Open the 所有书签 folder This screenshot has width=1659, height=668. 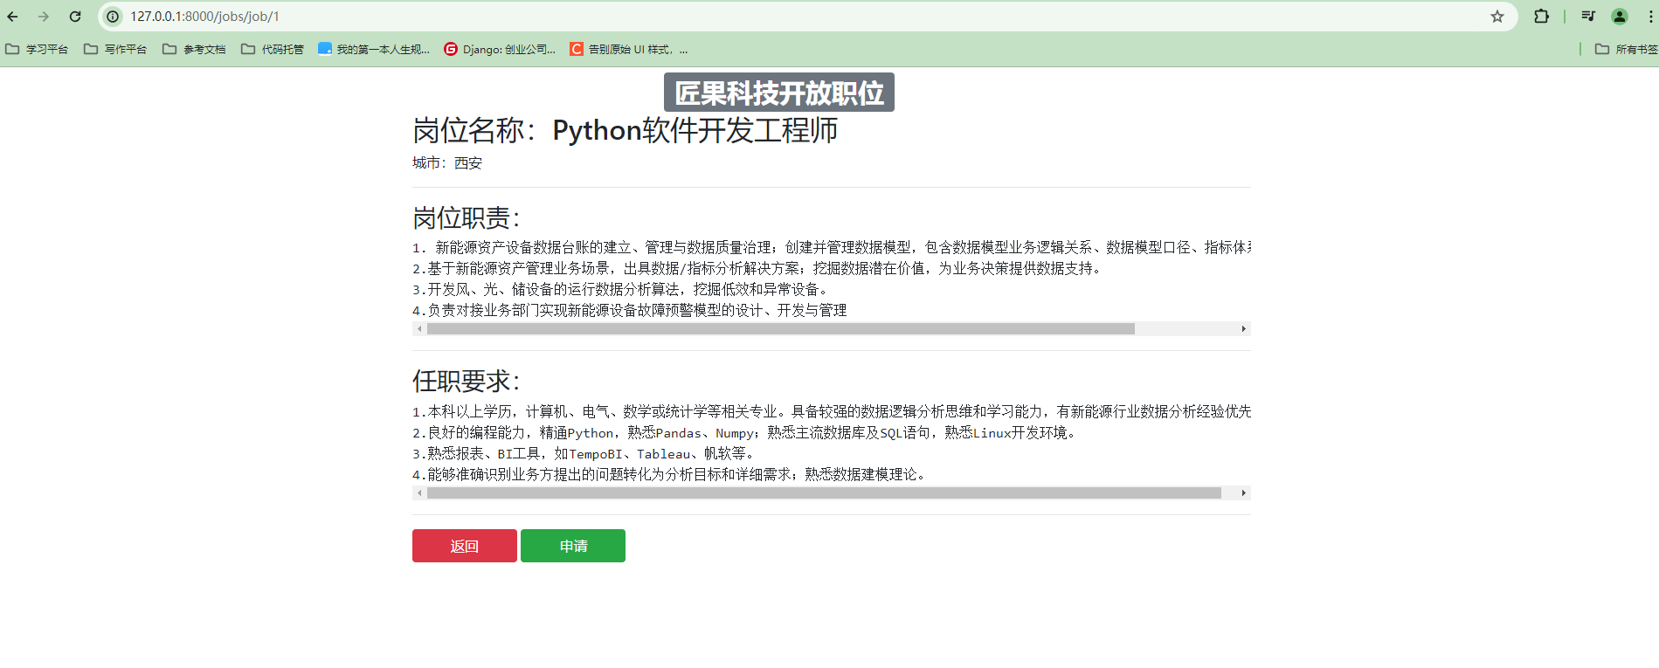tap(1626, 50)
